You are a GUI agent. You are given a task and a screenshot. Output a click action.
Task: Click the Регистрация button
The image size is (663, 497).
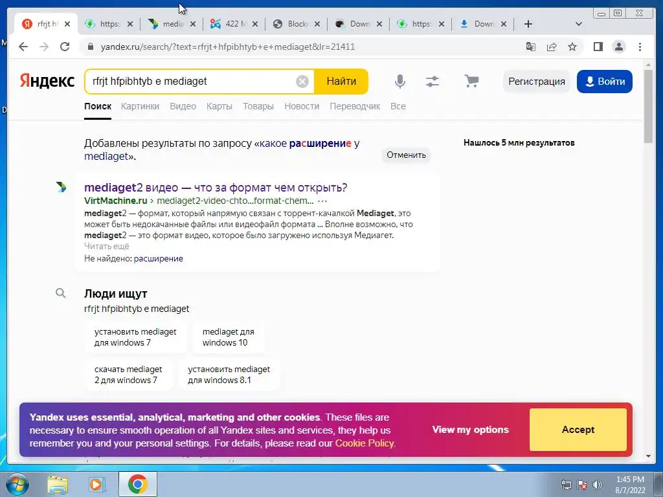[537, 81]
